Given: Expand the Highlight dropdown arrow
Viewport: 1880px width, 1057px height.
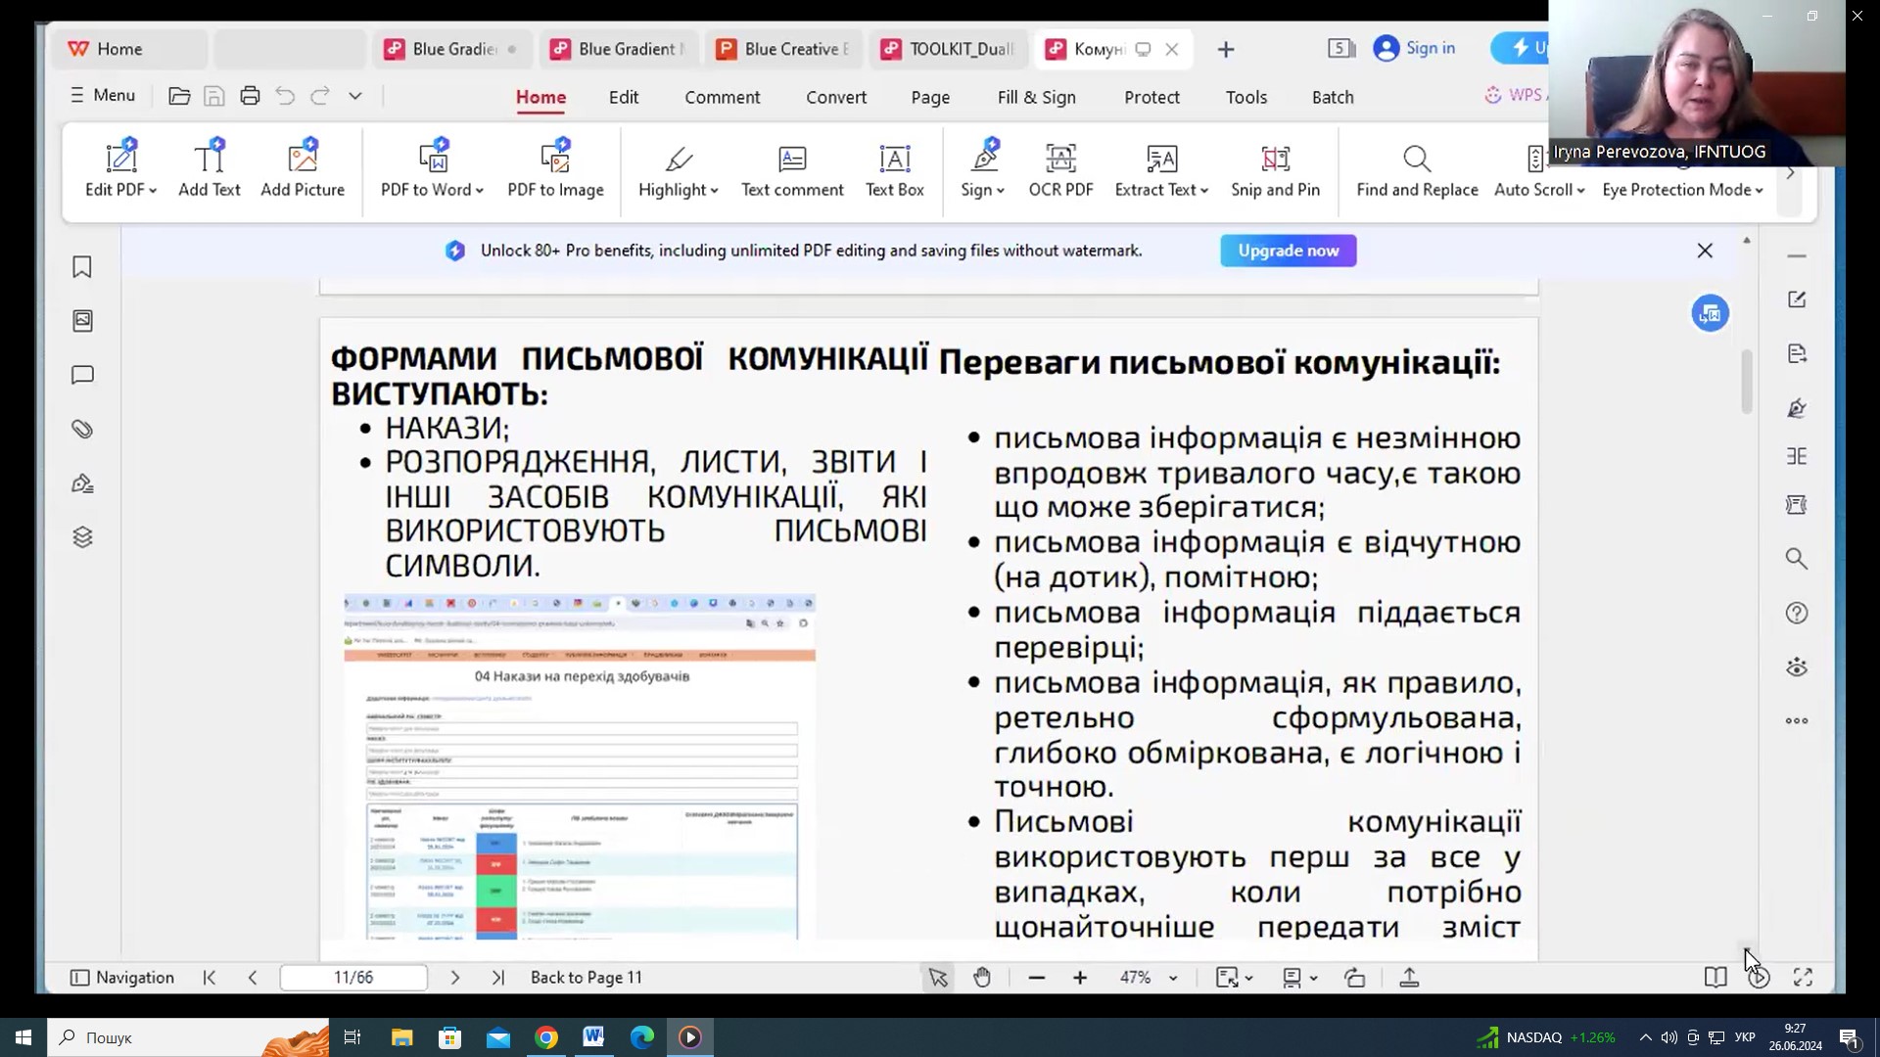Looking at the screenshot, I should tap(715, 191).
